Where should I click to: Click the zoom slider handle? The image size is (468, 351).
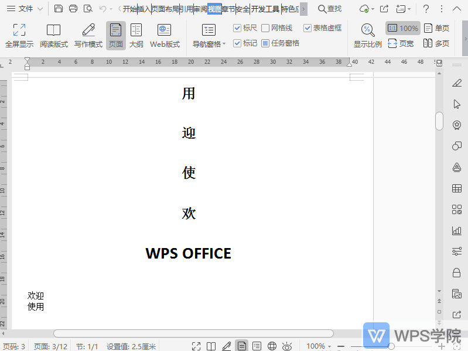point(391,346)
